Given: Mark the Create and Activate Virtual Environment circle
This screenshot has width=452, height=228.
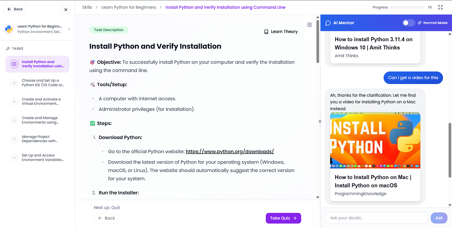Looking at the screenshot, I should [14, 101].
